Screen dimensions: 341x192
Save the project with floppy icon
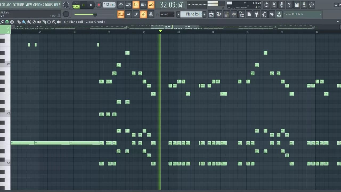[x=297, y=5]
